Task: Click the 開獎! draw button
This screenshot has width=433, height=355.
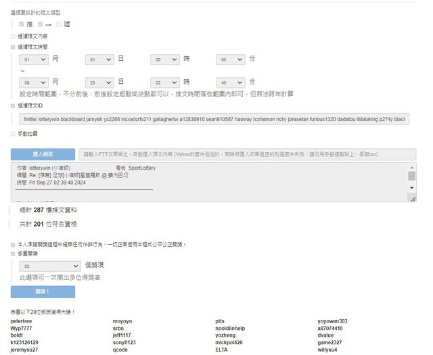Action: (x=43, y=292)
